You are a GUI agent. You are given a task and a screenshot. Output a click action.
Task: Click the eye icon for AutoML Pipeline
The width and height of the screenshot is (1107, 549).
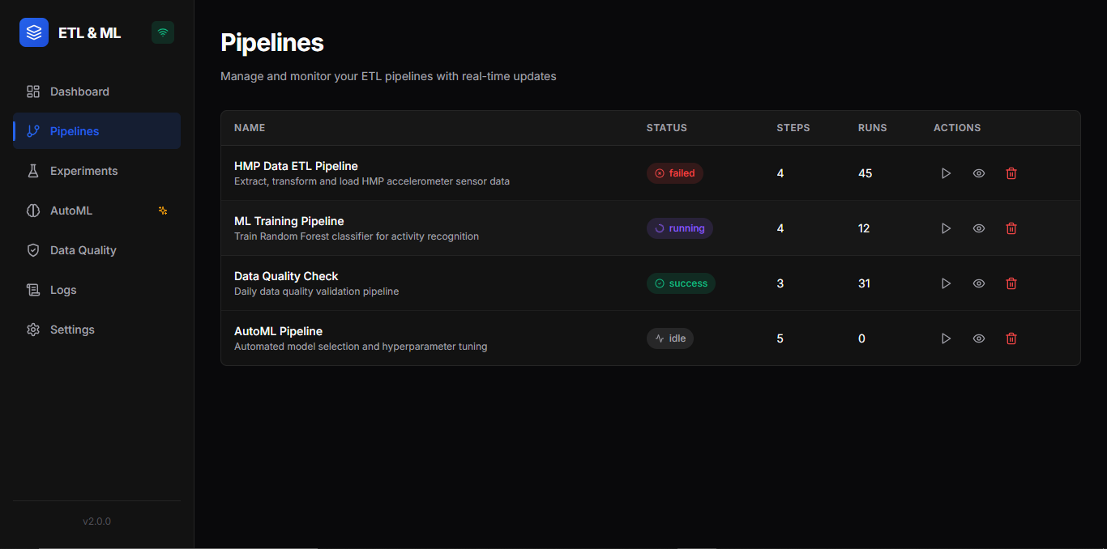point(979,338)
